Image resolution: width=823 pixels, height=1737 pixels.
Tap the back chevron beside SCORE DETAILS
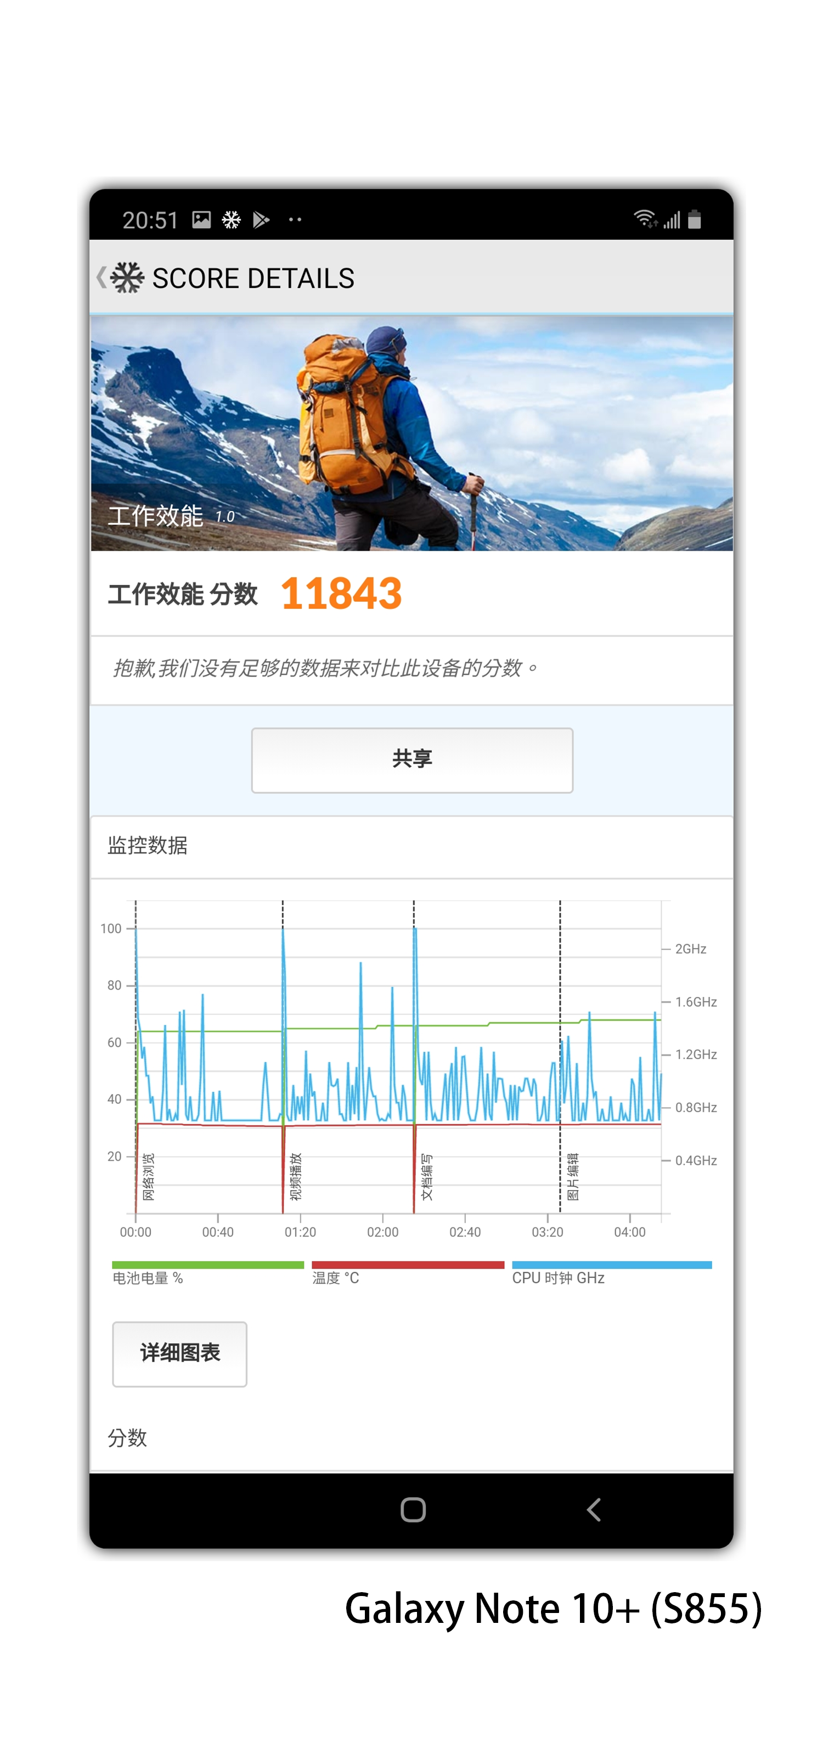click(101, 277)
